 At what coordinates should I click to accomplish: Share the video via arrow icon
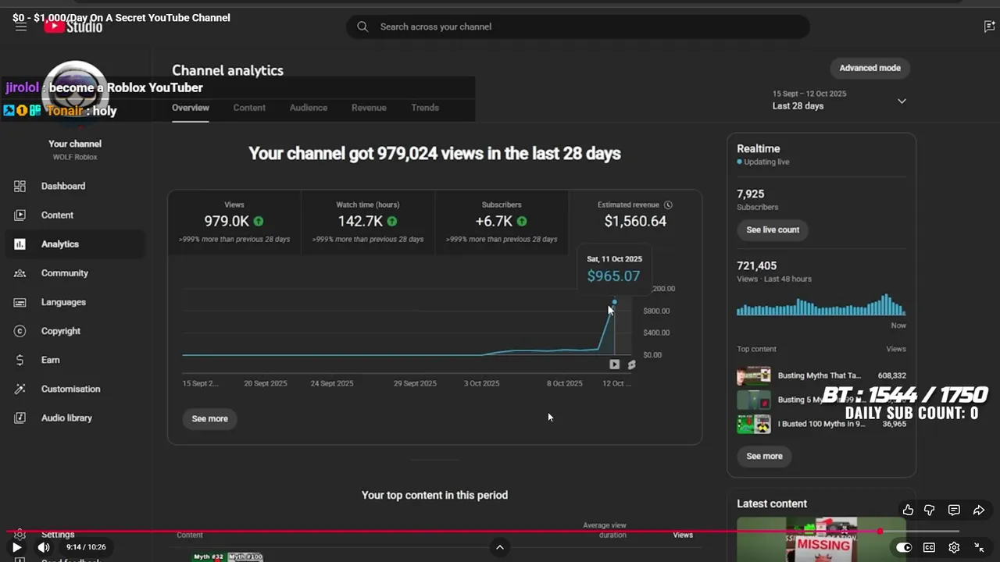[x=979, y=510]
